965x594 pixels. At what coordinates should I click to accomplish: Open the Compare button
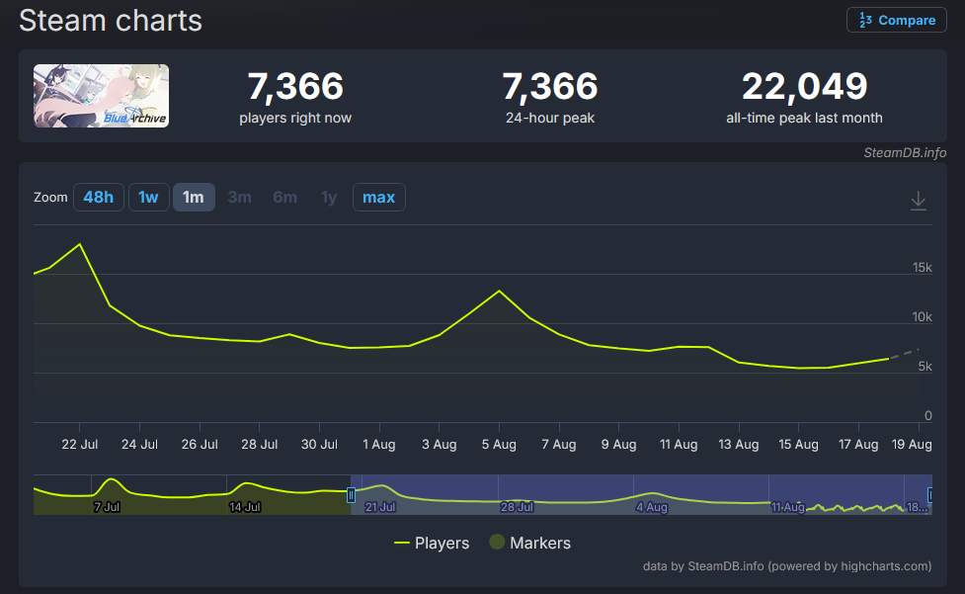coord(896,21)
